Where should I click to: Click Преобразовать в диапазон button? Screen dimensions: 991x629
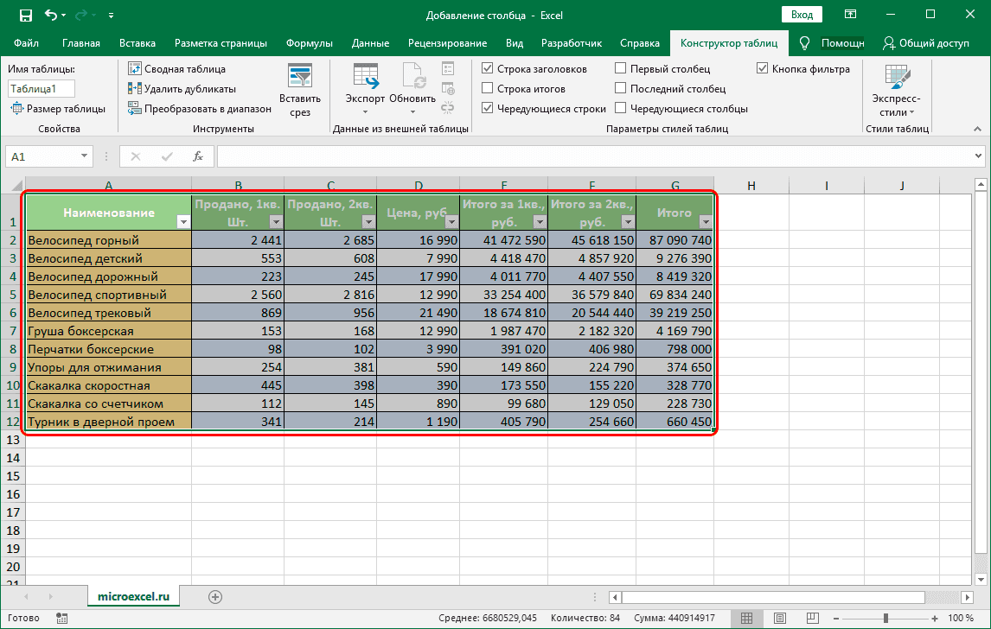(x=200, y=108)
